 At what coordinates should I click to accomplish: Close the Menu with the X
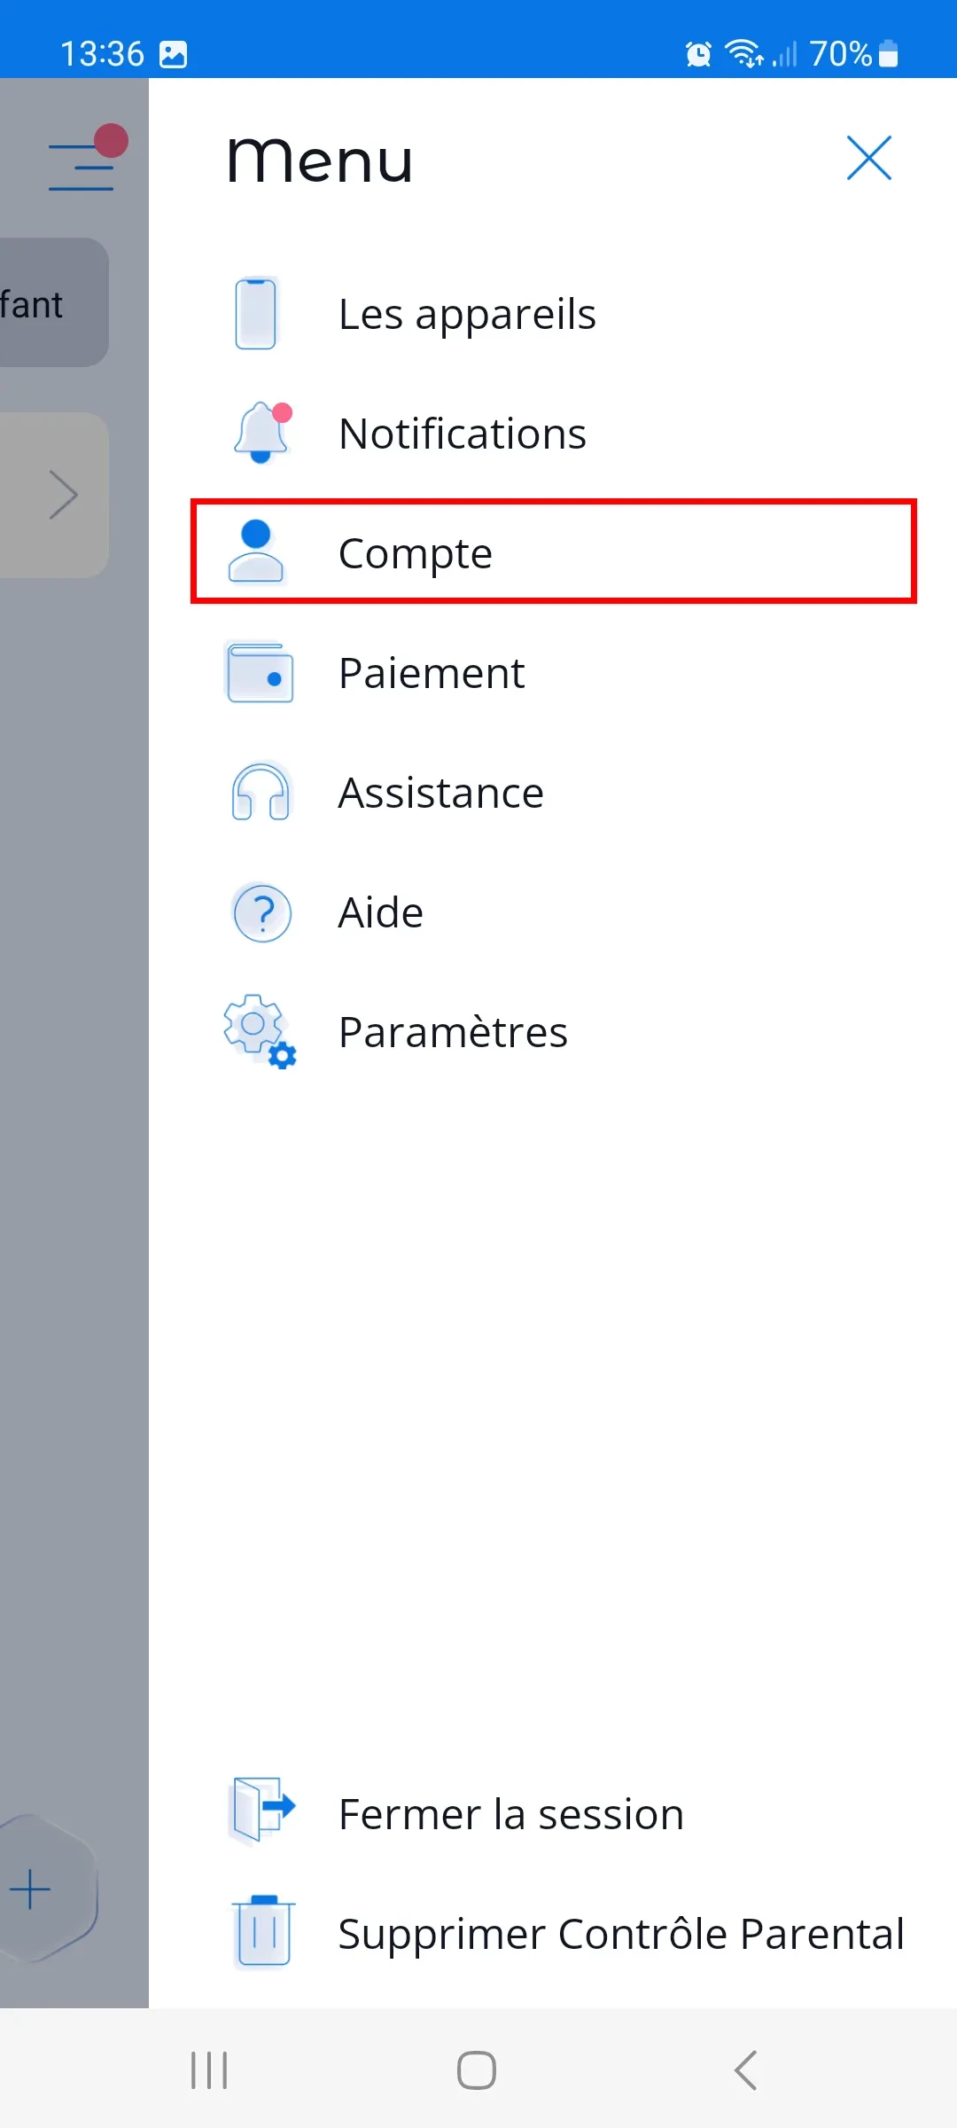pos(868,159)
